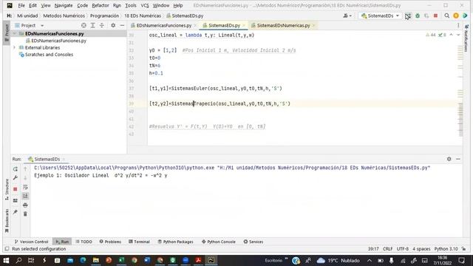
Task: Toggle the Structure side panel
Action: pos(7,189)
